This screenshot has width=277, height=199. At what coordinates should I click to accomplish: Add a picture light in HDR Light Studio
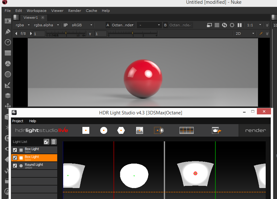coord(140,130)
